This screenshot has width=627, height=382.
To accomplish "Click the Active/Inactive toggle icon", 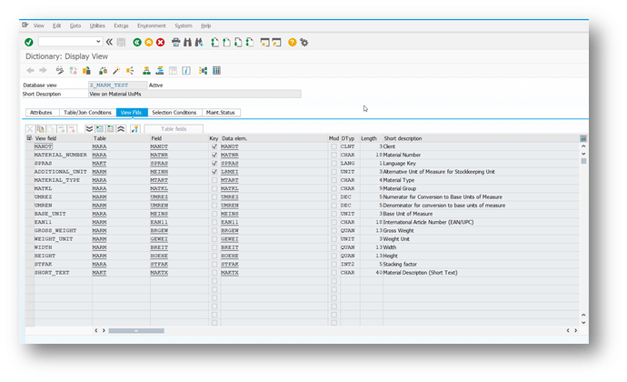I will point(74,71).
